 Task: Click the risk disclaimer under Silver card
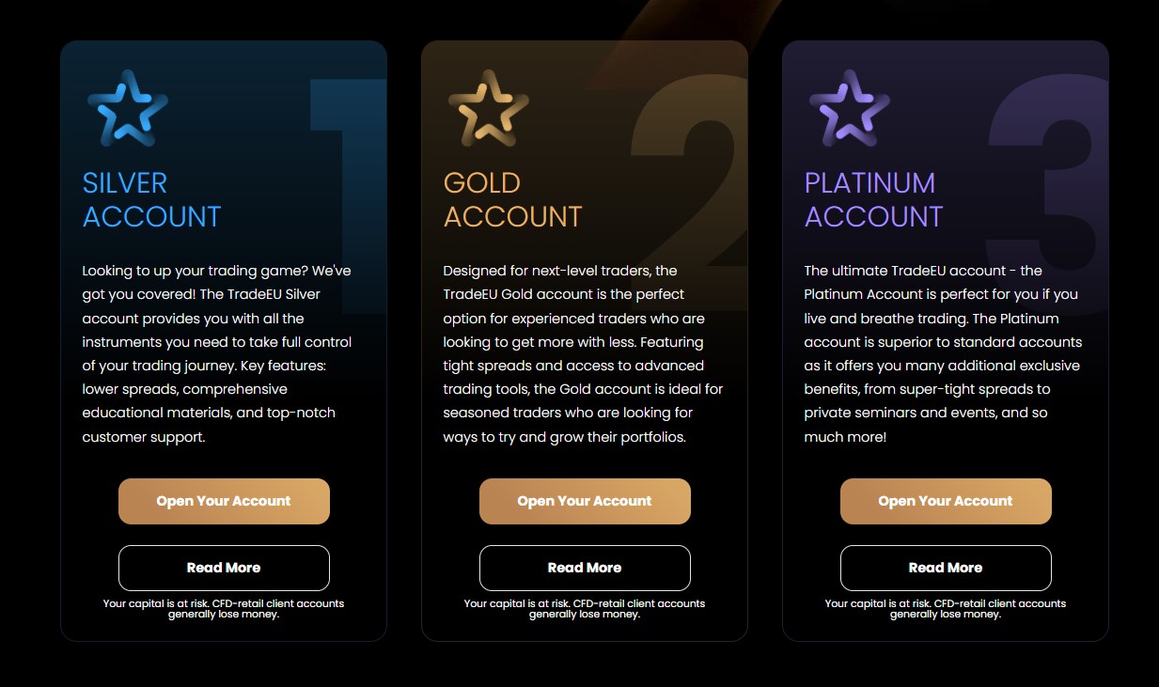pos(224,609)
